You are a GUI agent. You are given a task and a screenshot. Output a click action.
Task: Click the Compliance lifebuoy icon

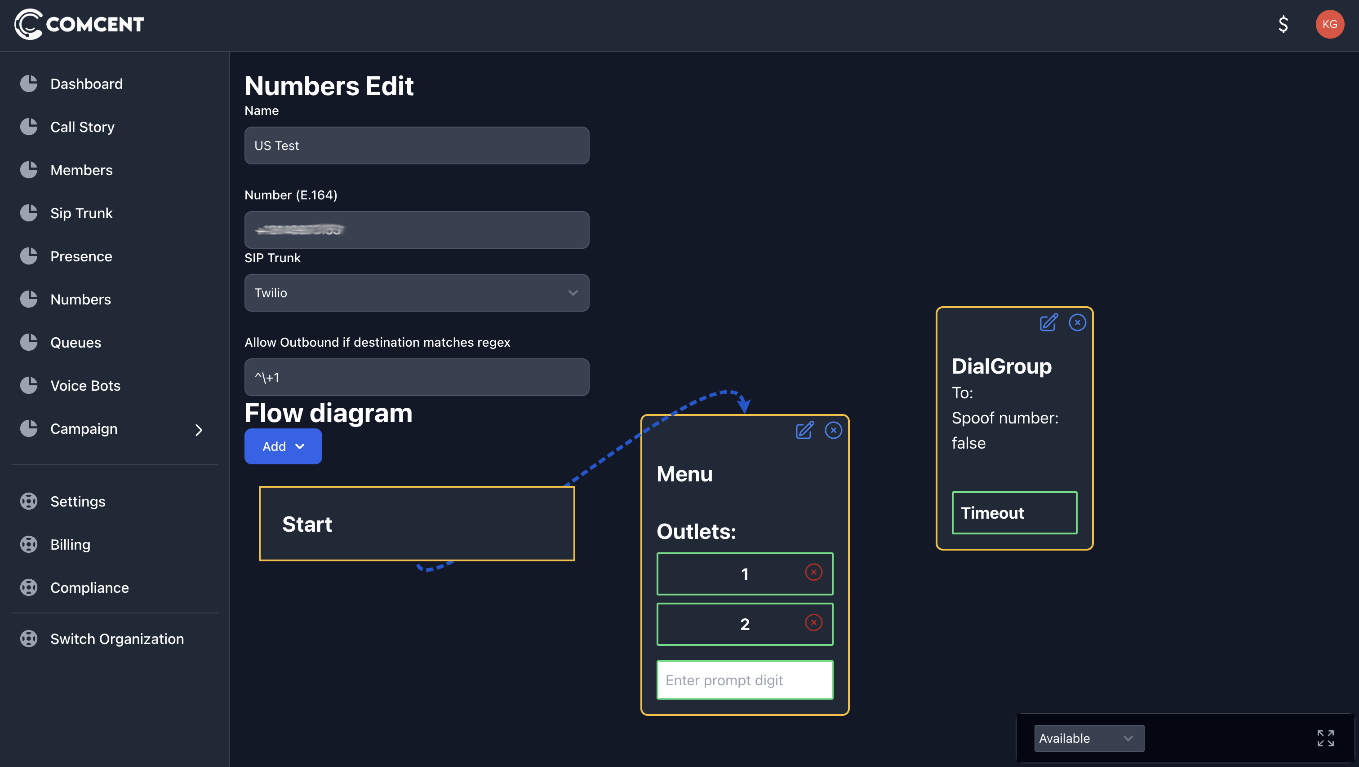pos(29,587)
